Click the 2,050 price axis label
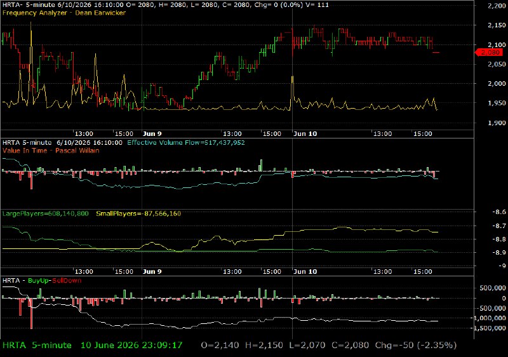Screen dimensions: 508x357 click(x=497, y=64)
